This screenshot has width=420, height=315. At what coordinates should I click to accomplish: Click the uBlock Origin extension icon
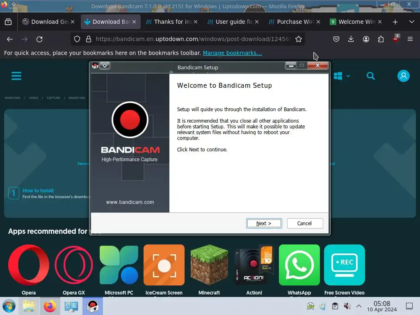pyautogui.click(x=396, y=39)
